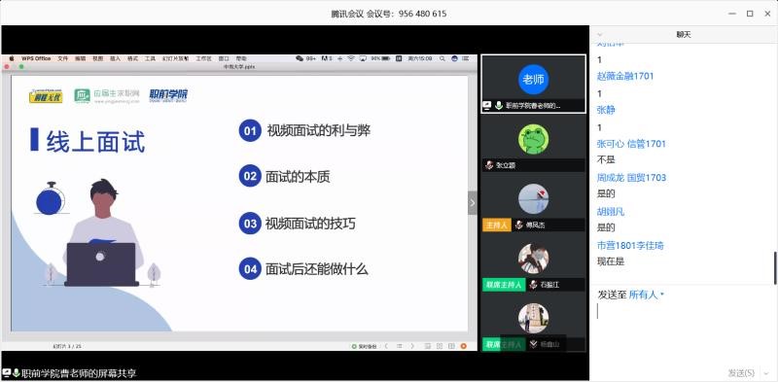Collapse the participant strip with the arrow handle
This screenshot has height=382, width=778.
(x=473, y=203)
